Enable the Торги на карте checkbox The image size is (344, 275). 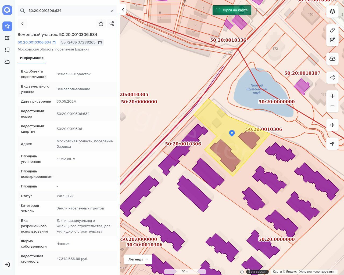[x=218, y=10]
